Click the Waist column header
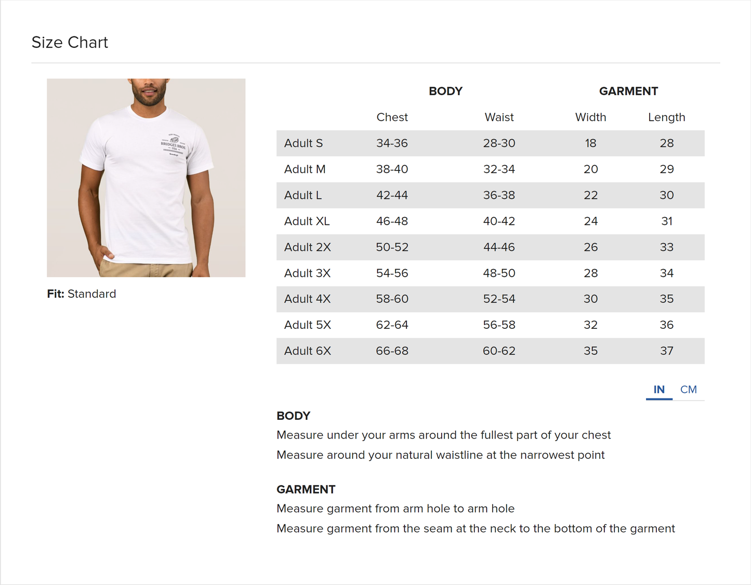Image resolution: width=751 pixels, height=585 pixels. click(499, 117)
